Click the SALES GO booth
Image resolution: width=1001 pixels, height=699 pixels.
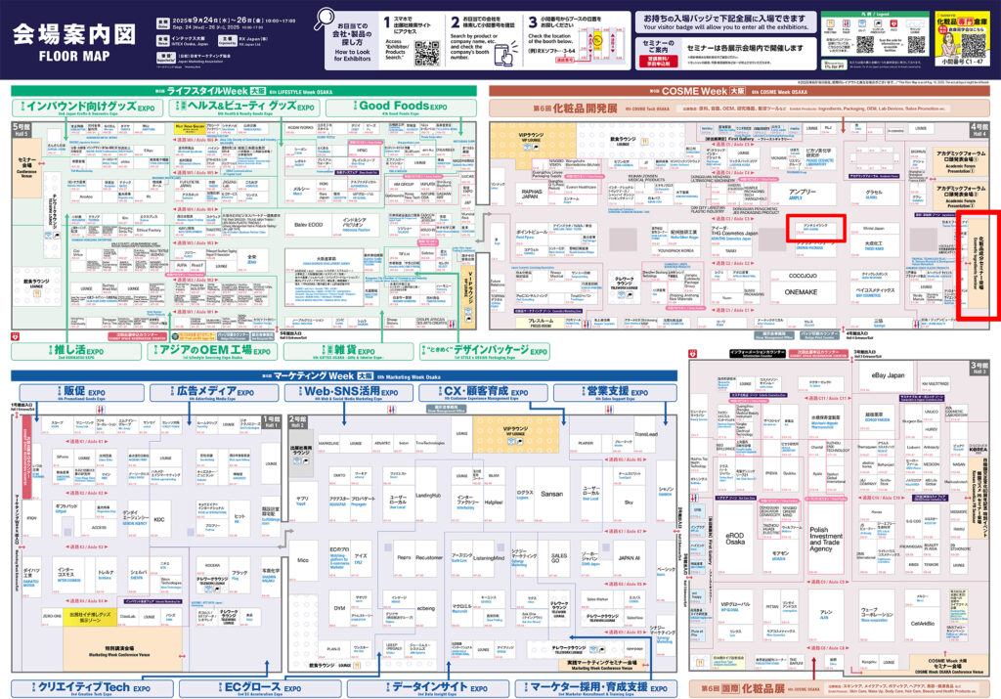[558, 559]
